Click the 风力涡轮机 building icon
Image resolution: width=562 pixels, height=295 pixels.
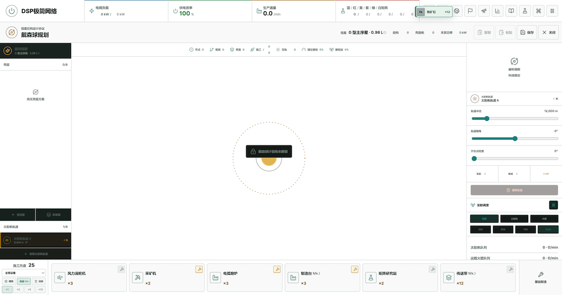pyautogui.click(x=60, y=278)
